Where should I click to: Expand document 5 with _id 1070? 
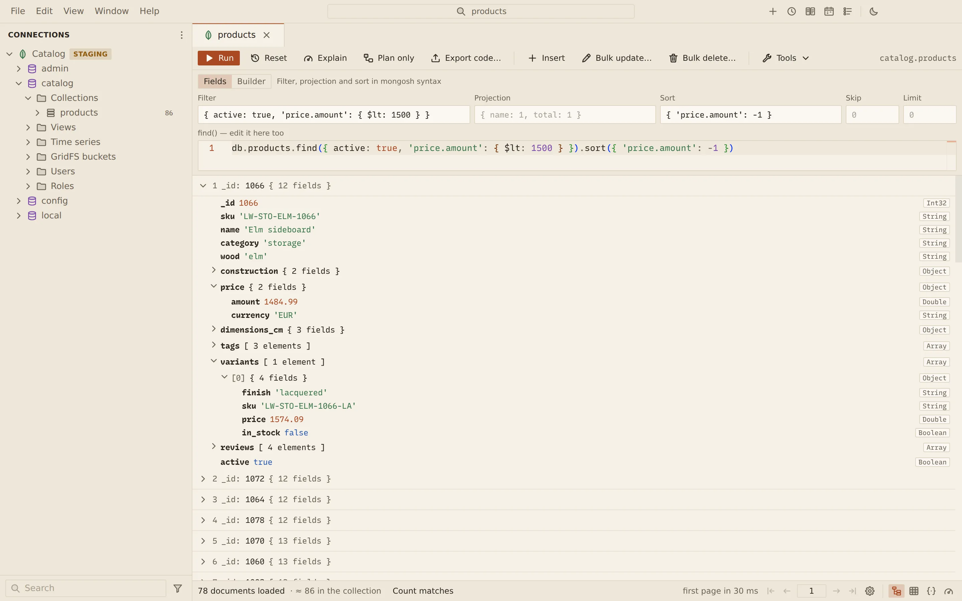[x=203, y=541]
